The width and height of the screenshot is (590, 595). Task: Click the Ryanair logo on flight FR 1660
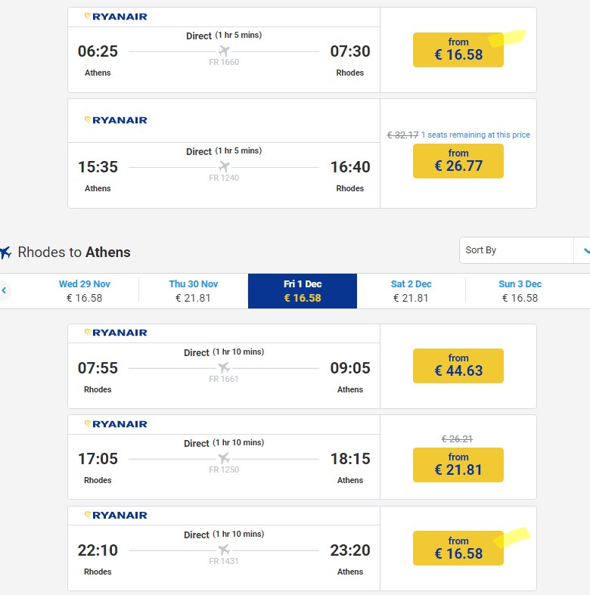click(x=115, y=17)
